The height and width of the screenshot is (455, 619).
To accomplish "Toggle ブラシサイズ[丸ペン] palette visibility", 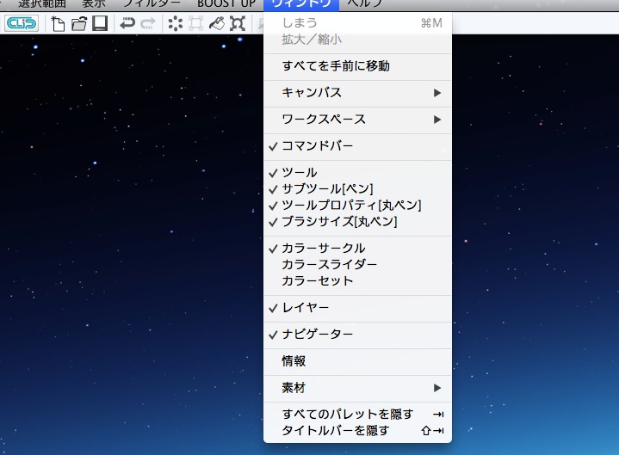I will tap(357, 222).
